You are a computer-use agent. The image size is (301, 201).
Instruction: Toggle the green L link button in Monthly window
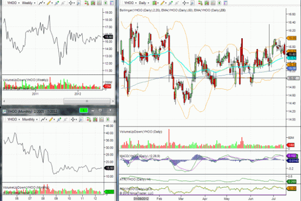(x=84, y=111)
